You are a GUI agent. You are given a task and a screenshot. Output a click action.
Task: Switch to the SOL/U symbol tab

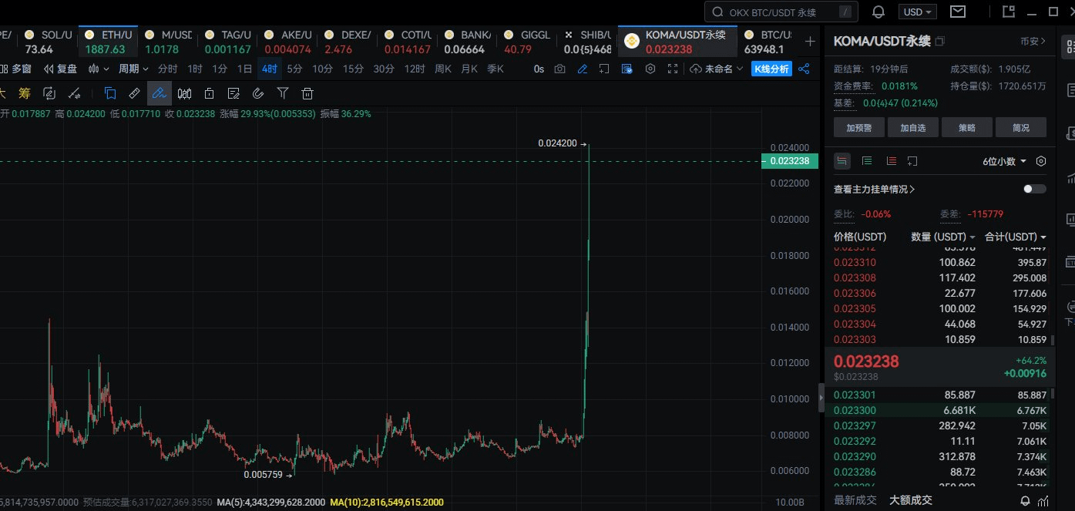coord(48,42)
